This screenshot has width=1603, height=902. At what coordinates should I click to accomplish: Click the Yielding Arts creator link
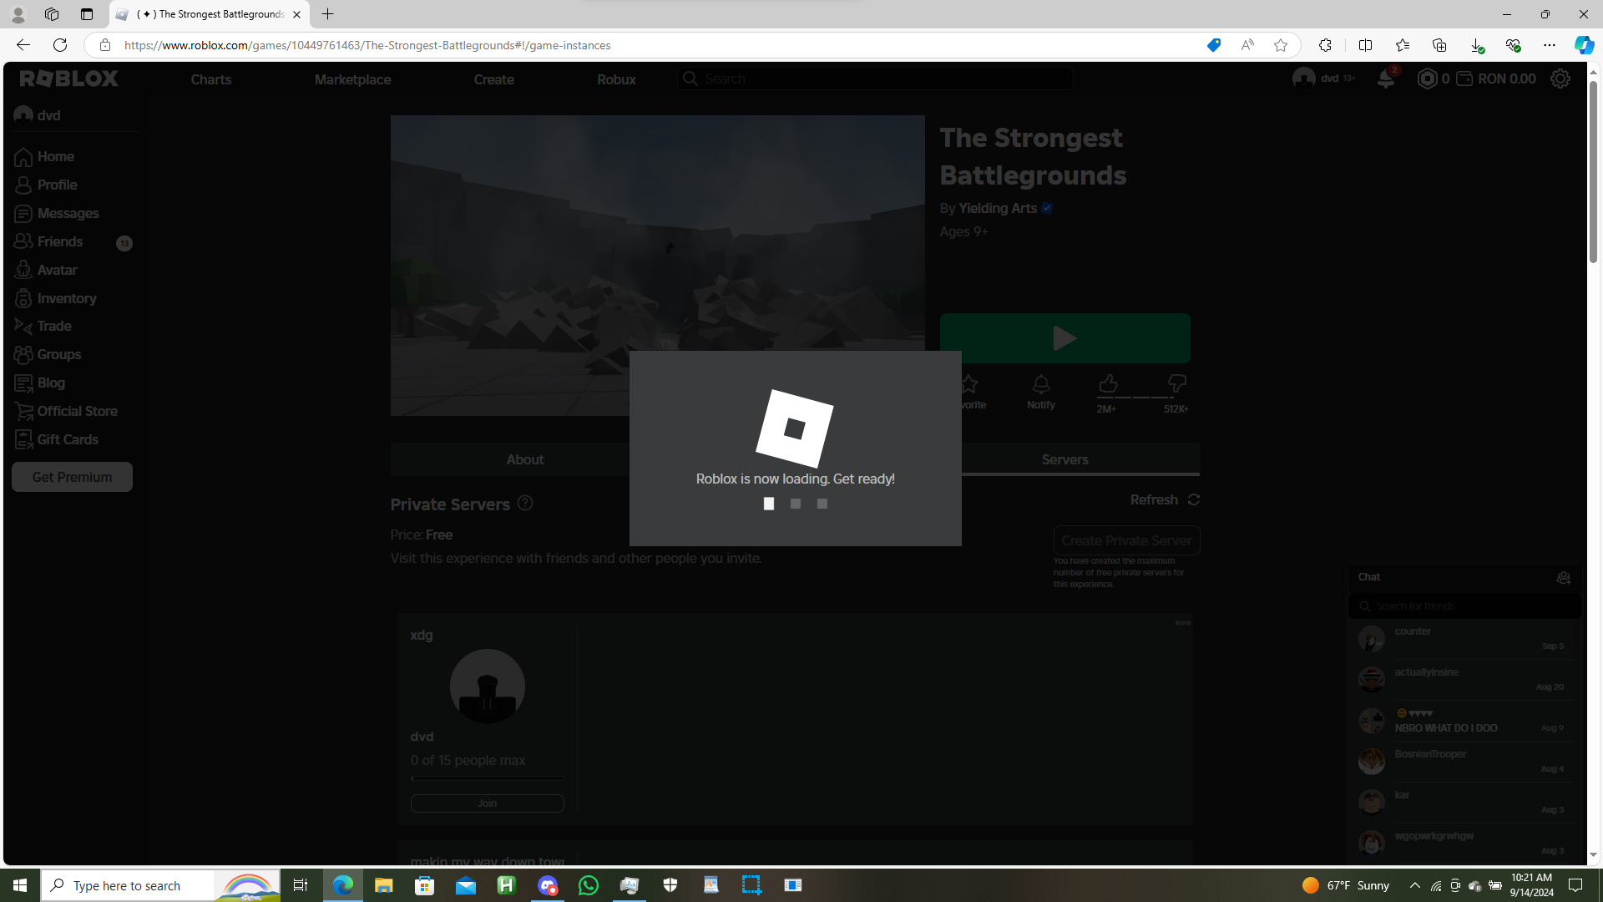pyautogui.click(x=997, y=208)
